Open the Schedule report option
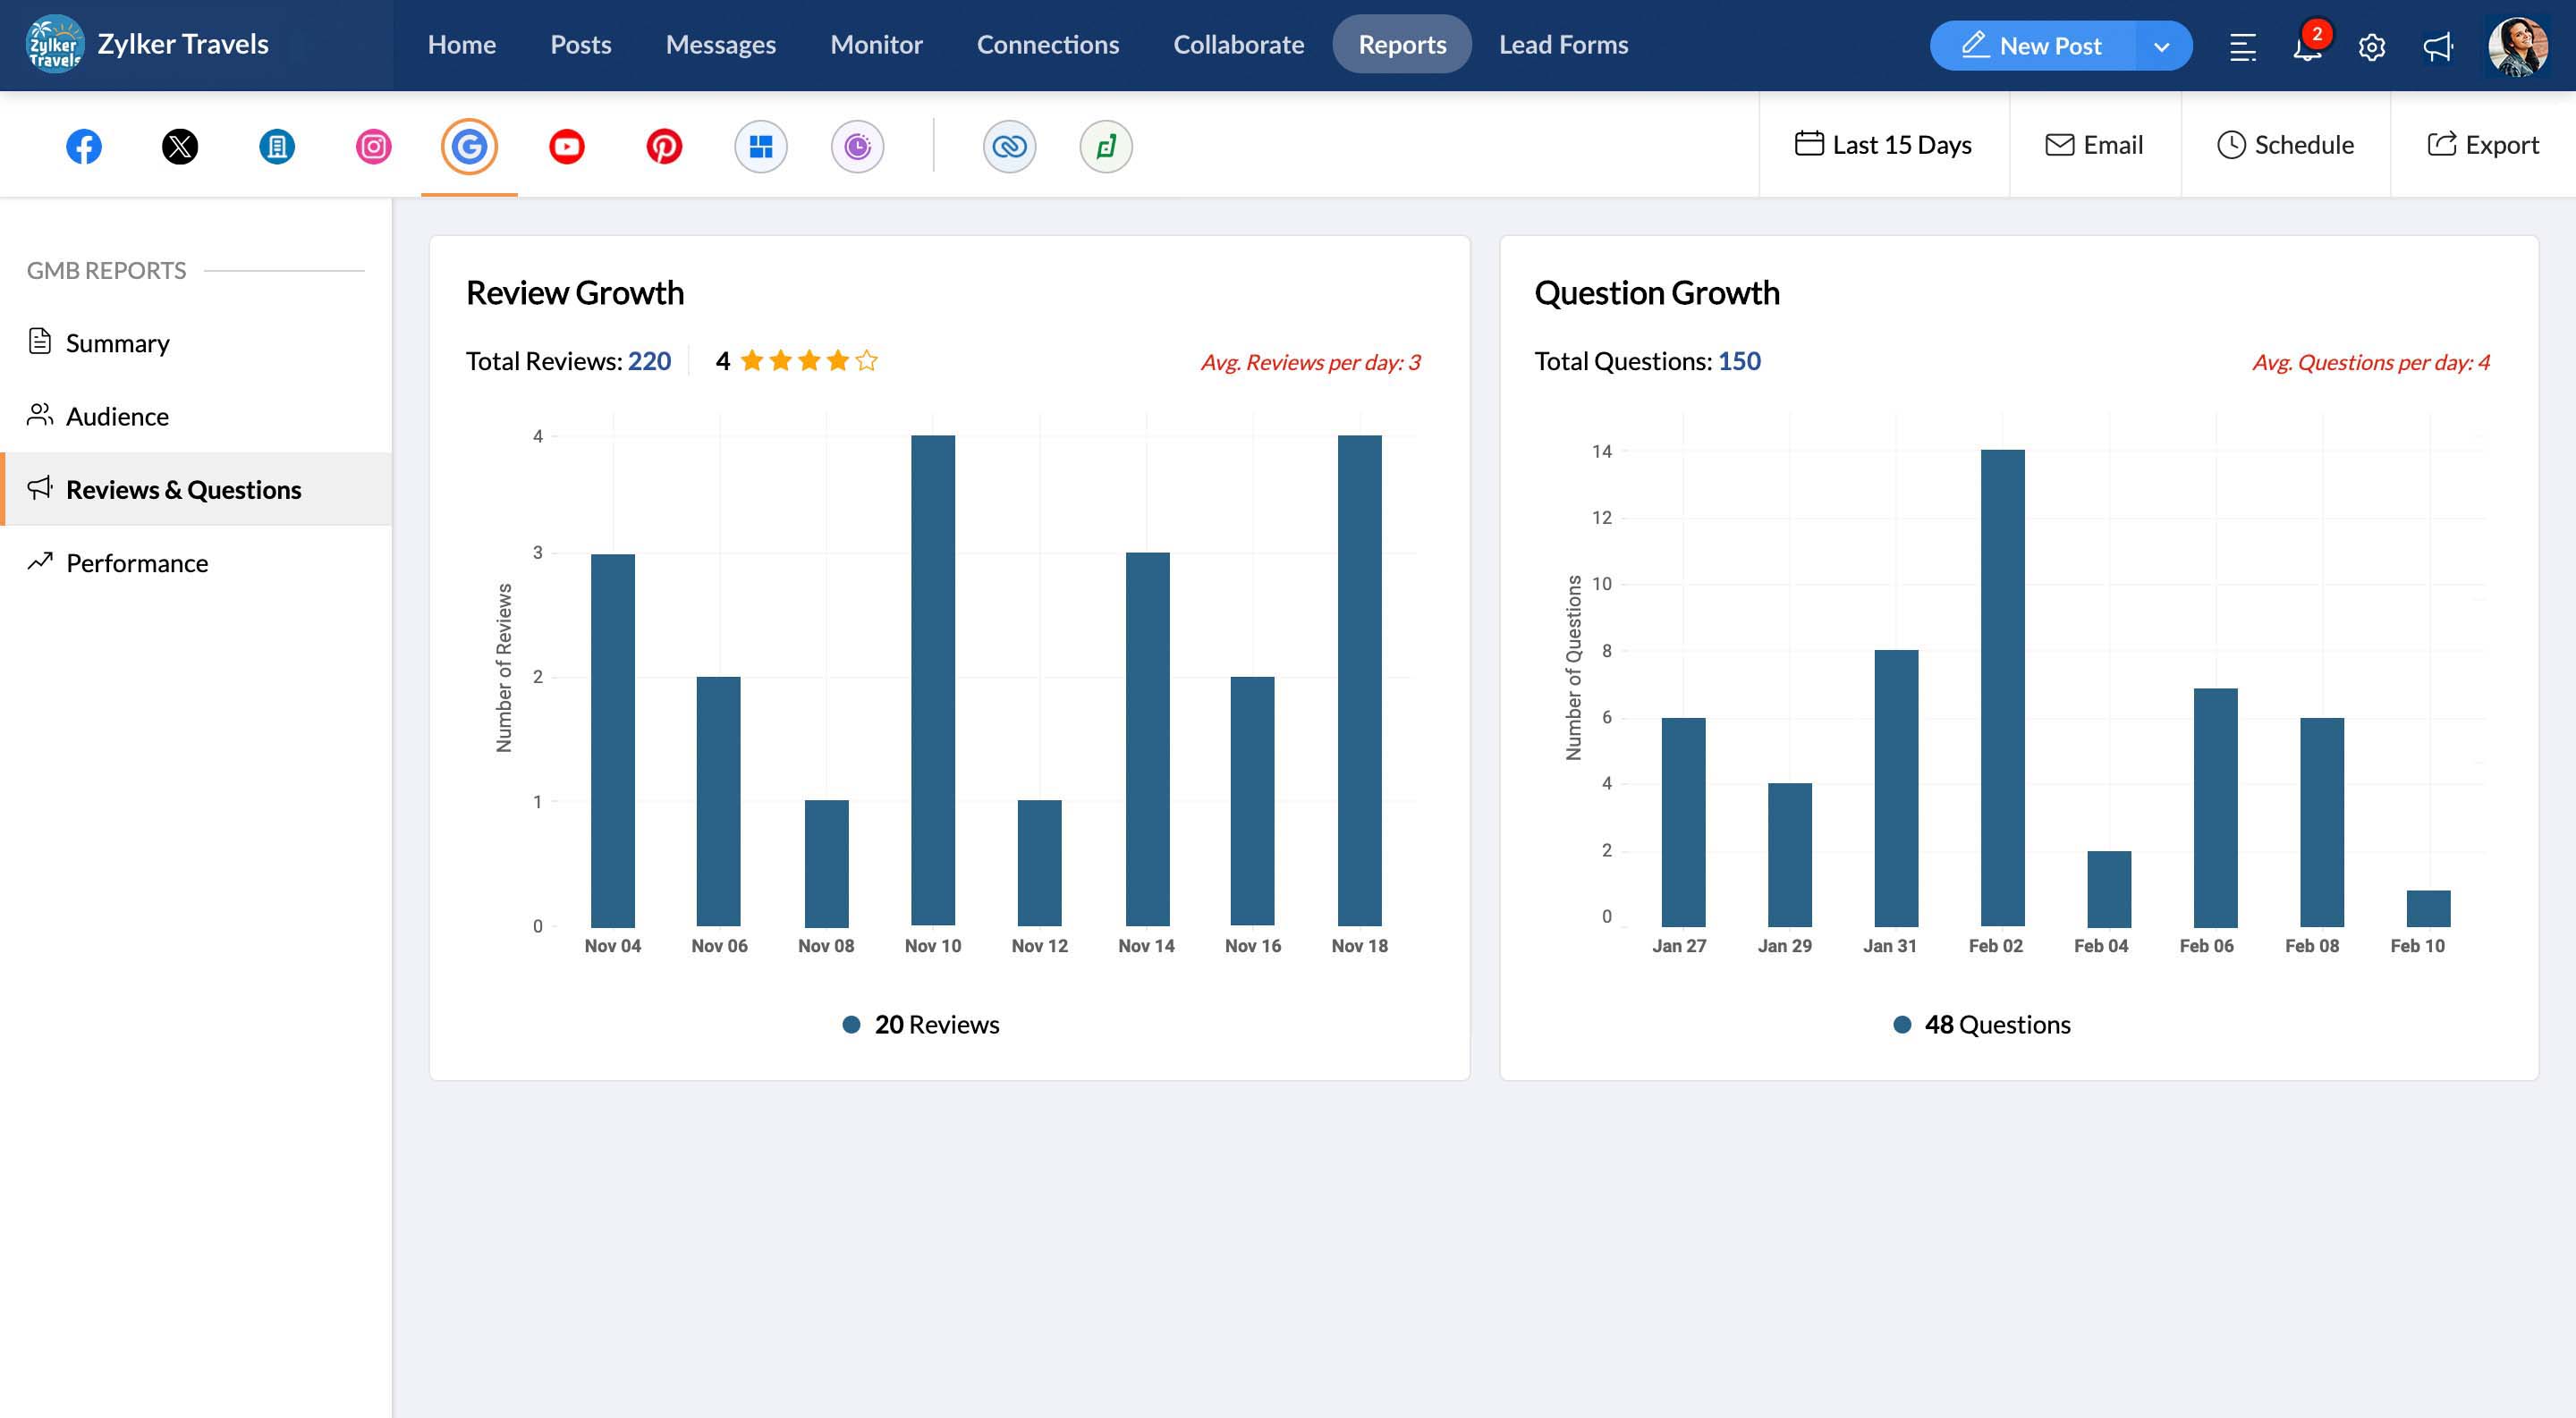Viewport: 2576px width, 1418px height. point(2284,145)
